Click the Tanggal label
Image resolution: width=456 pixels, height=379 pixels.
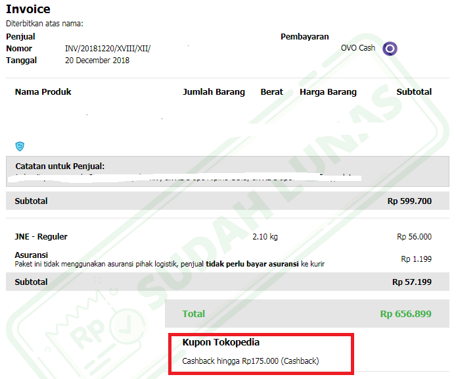coord(22,61)
